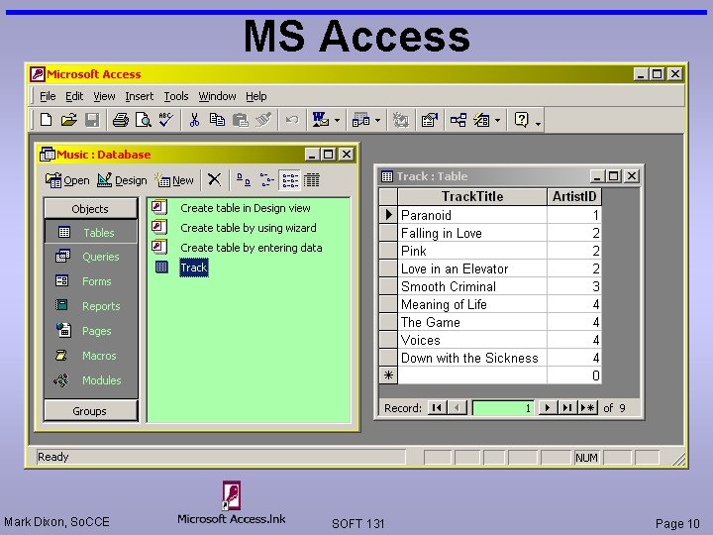Screen dimensions: 713x535
Task: Go to first record button
Action: [x=437, y=407]
